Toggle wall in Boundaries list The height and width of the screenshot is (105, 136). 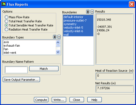(78, 35)
